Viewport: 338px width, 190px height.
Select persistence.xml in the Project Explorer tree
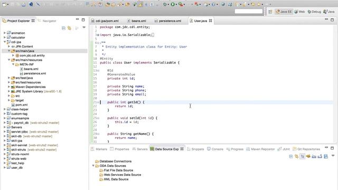click(33, 73)
